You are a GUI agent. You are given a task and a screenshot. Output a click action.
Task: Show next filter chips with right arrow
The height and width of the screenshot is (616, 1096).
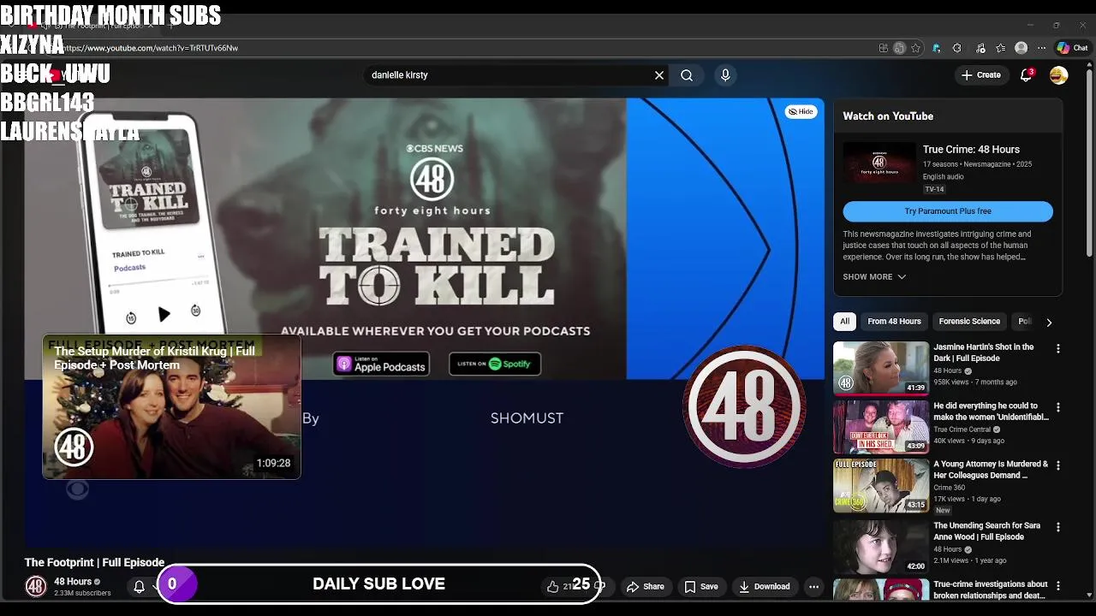tap(1049, 322)
